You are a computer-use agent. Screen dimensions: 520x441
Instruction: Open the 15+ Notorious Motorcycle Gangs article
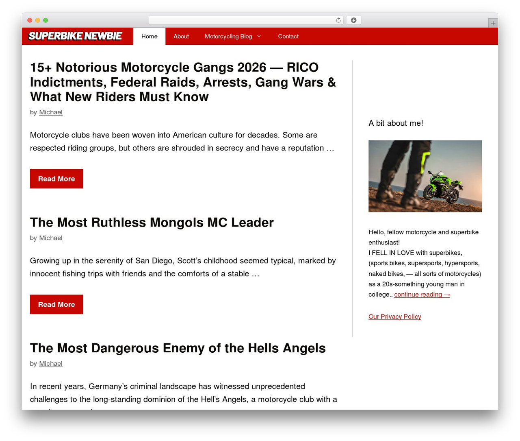[x=183, y=82]
